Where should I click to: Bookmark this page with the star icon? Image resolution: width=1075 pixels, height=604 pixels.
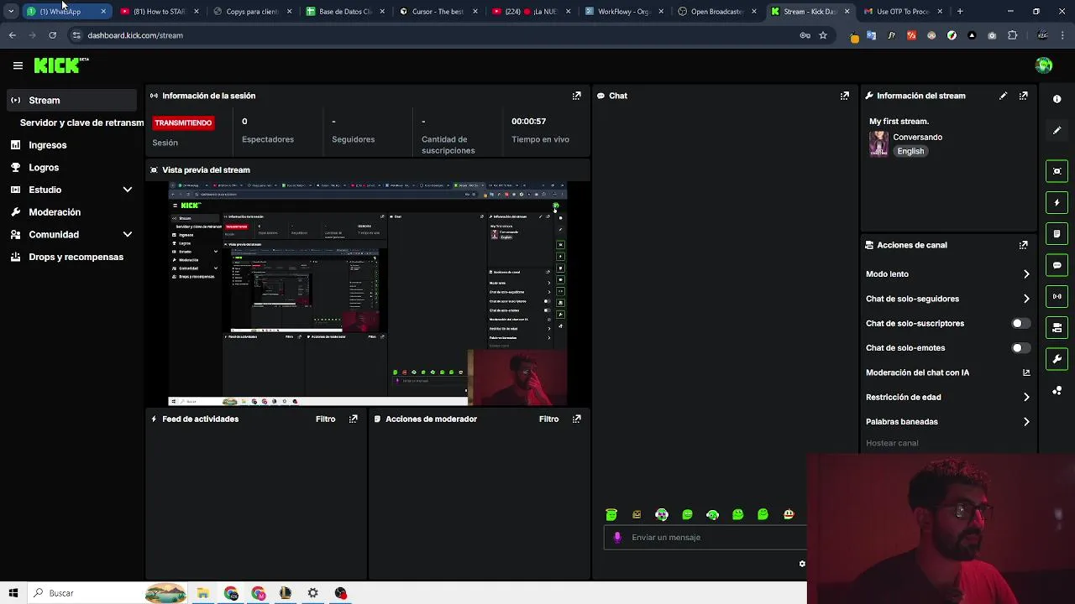point(823,35)
